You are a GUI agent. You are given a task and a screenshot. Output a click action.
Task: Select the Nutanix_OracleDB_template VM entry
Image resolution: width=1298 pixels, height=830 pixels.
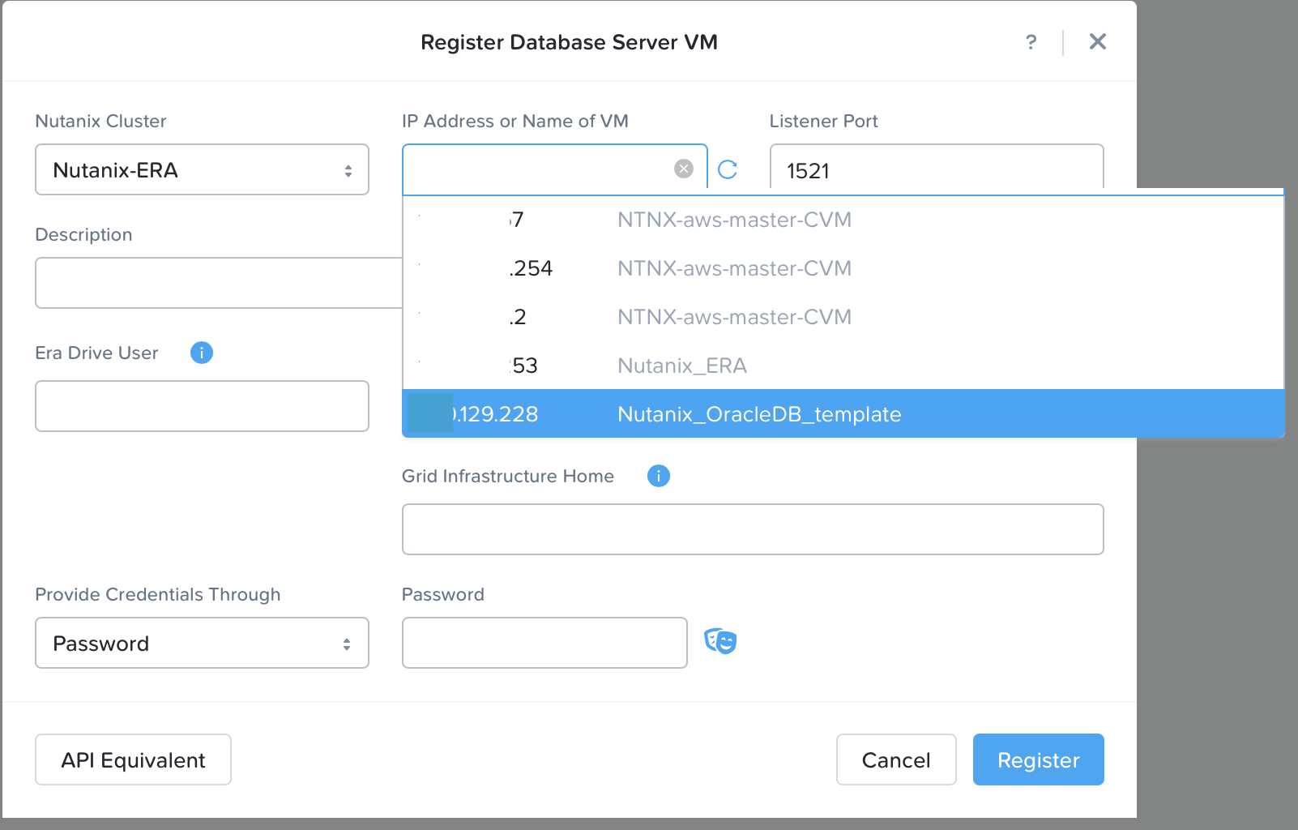pos(843,413)
